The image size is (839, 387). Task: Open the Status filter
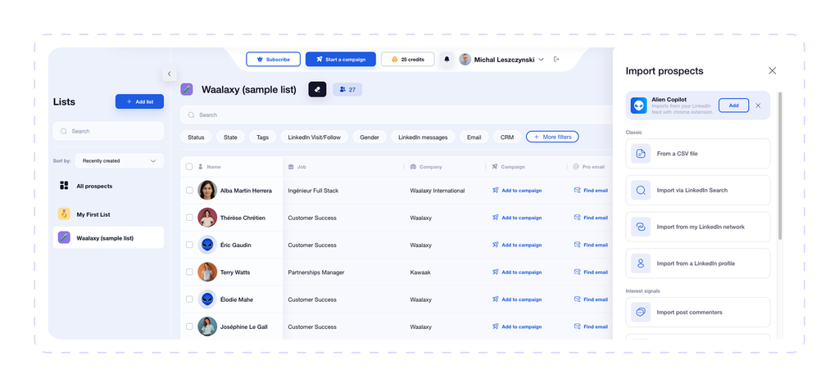(x=196, y=137)
